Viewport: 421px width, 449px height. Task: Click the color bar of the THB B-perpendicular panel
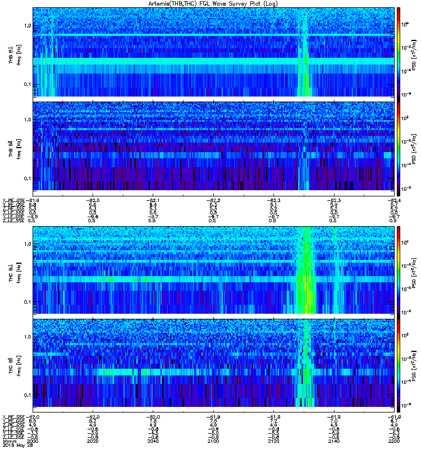[399, 54]
